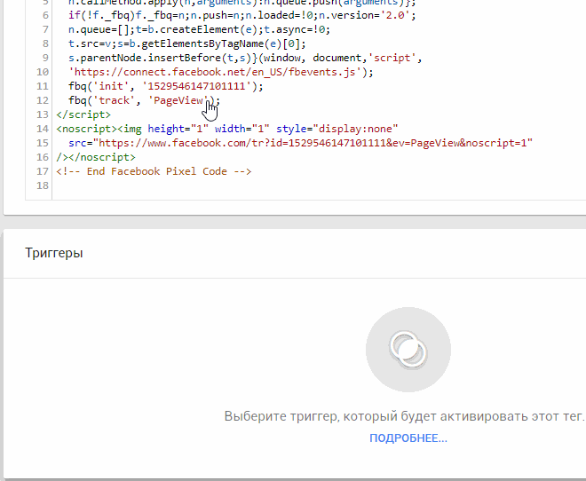Click line number 11 in gutter
586x481 pixels.
[x=43, y=86]
